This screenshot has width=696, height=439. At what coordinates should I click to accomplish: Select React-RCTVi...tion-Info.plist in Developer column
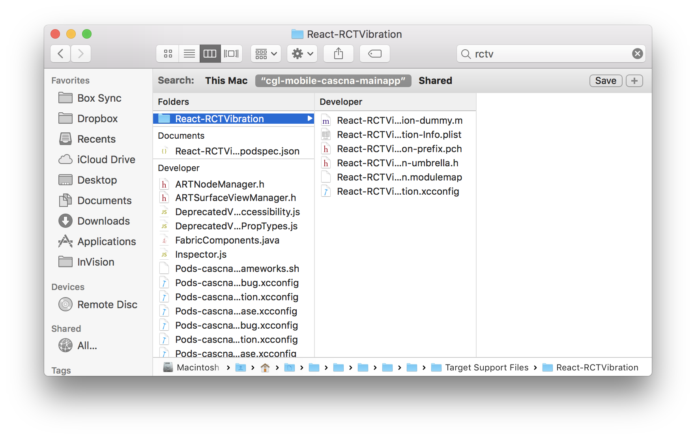coord(399,134)
